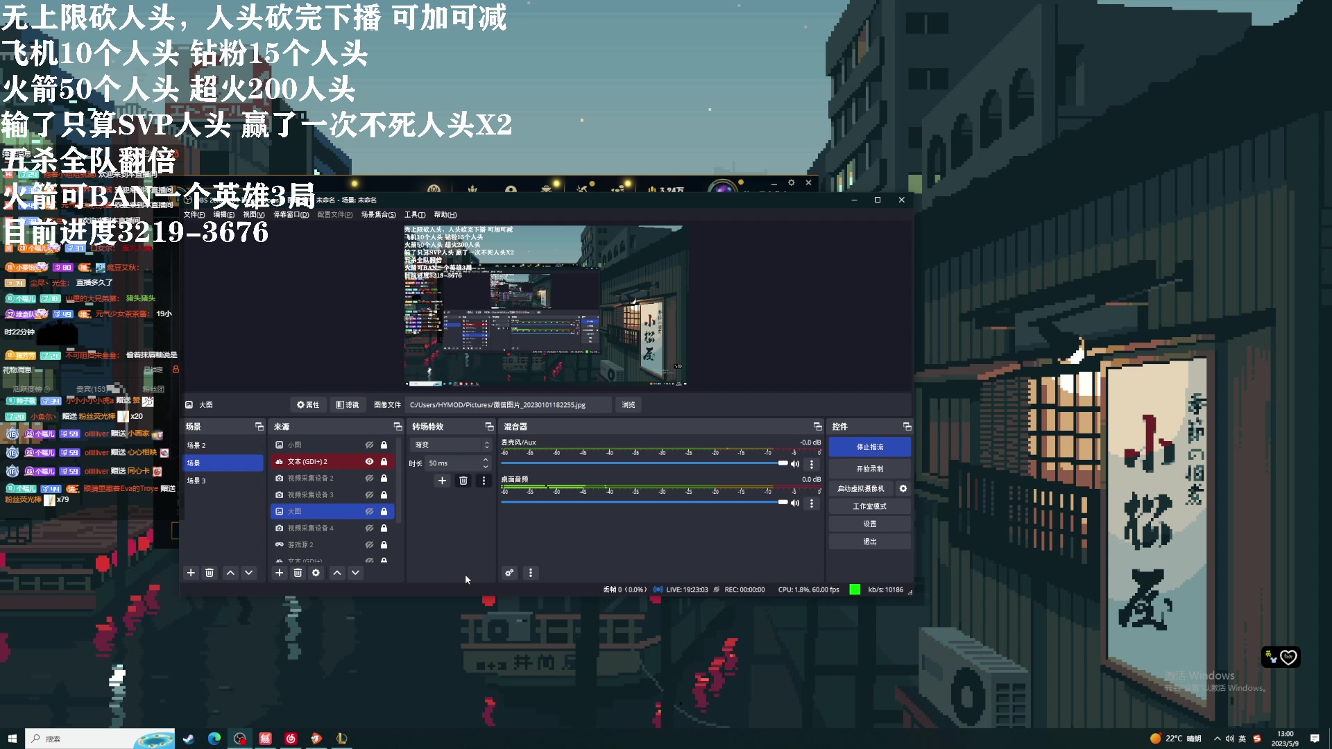This screenshot has height=749, width=1332.
Task: Undock the 混音器 panel
Action: click(817, 427)
